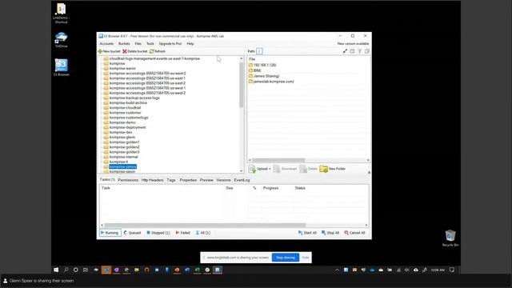Open the Help menu
512x288 pixels.
tap(190, 43)
